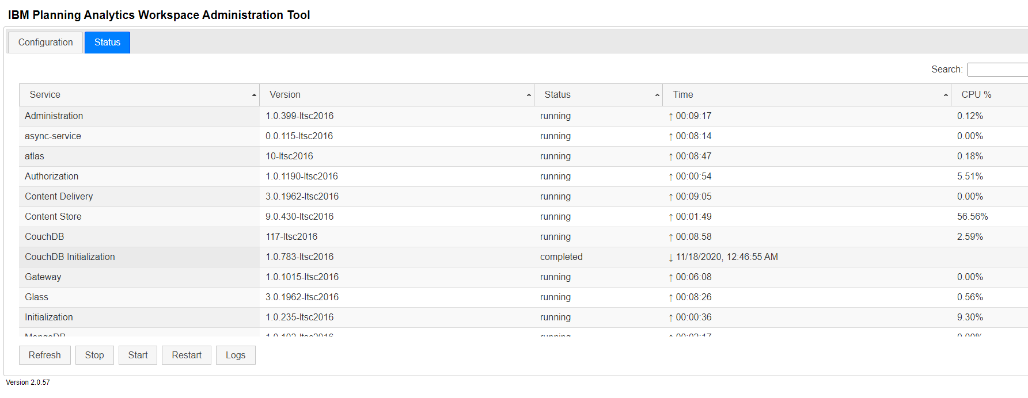Viewport: 1028px width, 398px height.
Task: Select the async-service row
Action: coord(524,136)
